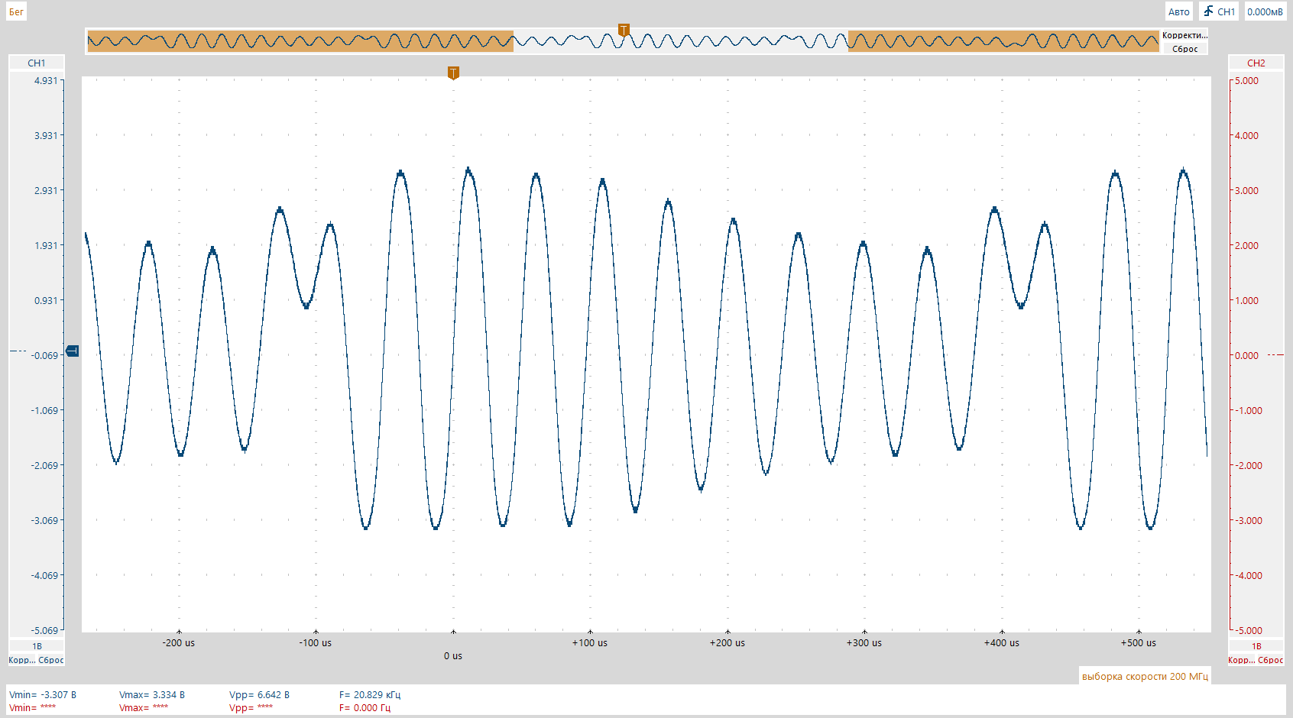
Task: Click the 4.931 value on CH1 scale
Action: pyautogui.click(x=45, y=80)
